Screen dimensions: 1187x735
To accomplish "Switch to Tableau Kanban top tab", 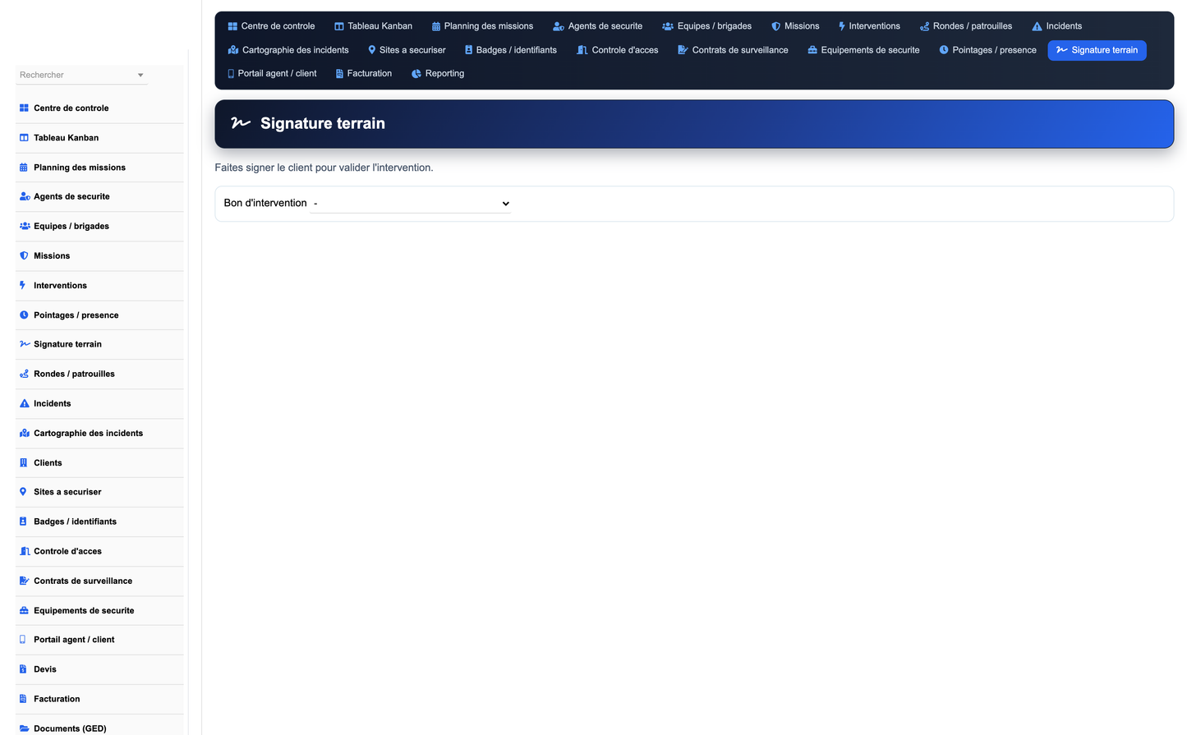I will pyautogui.click(x=373, y=26).
